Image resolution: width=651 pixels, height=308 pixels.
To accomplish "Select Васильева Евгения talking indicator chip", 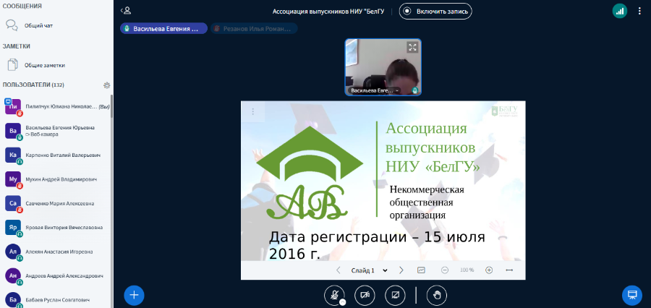I will [163, 29].
